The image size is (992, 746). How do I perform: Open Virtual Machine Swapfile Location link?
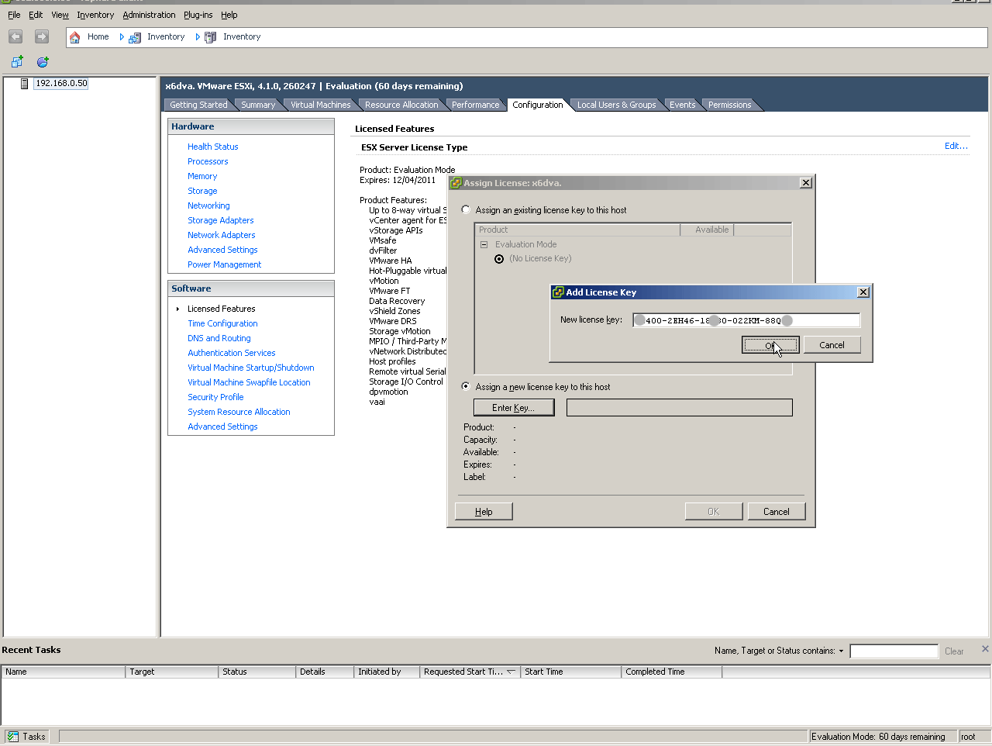point(249,382)
